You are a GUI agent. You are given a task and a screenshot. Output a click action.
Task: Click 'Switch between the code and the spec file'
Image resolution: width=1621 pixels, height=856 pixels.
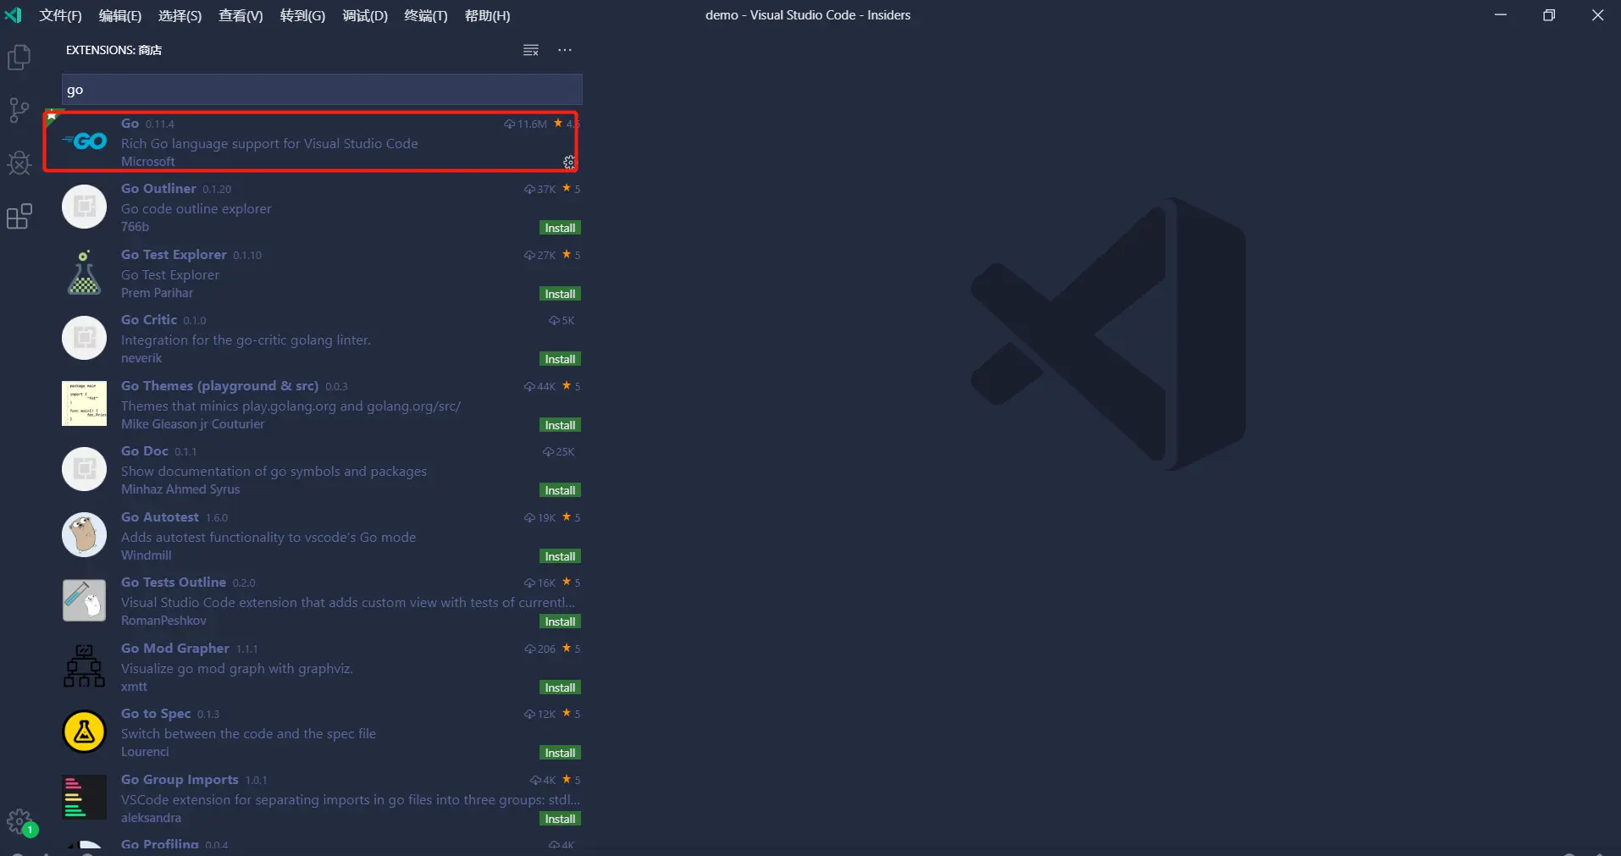248,734
